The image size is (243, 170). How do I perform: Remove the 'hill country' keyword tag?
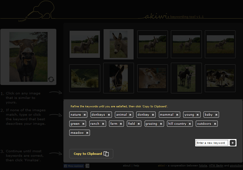(190, 124)
